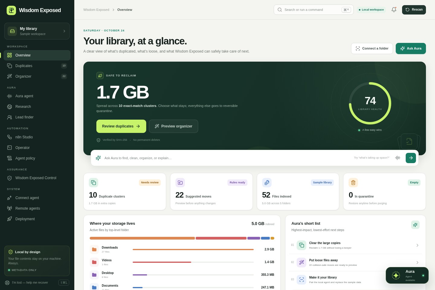Click the Videos folder icon
Image resolution: width=435 pixels, height=290 pixels.
pyautogui.click(x=94, y=262)
